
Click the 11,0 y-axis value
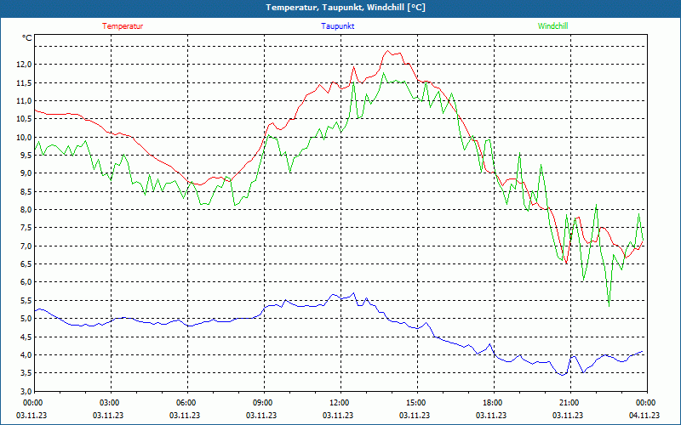tap(24, 101)
